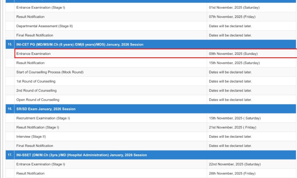Select serial number 15 in the table
Viewport: 297px width, 178px height.
tap(10, 44)
